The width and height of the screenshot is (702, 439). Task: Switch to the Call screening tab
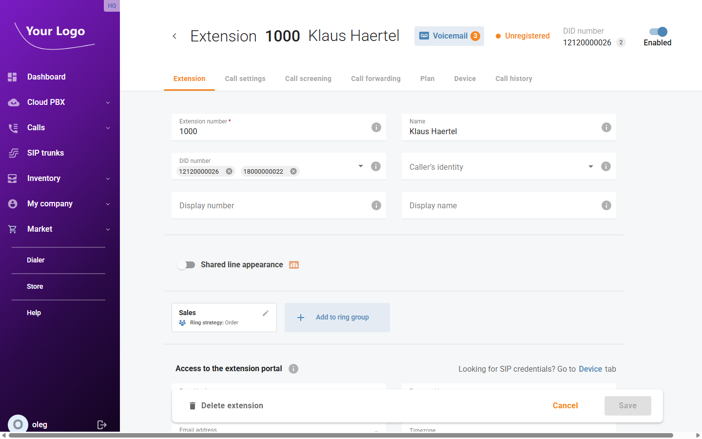click(x=308, y=79)
